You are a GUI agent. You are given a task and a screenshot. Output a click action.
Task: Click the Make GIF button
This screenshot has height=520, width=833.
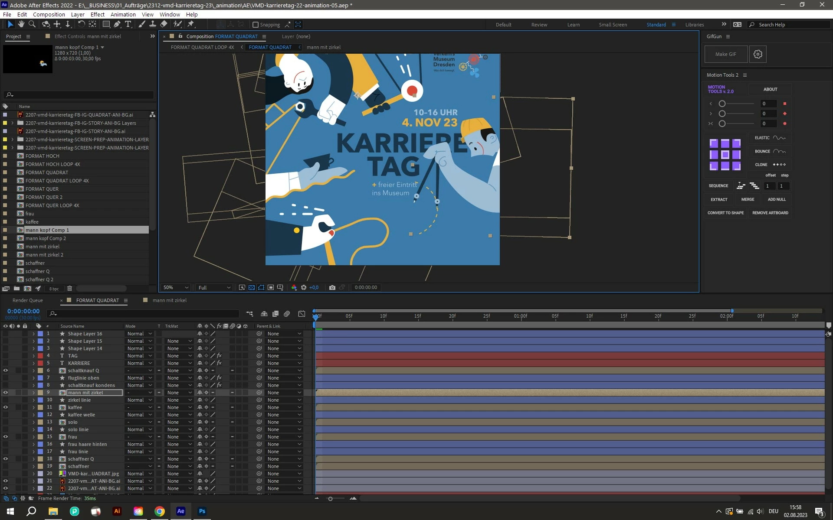pos(726,54)
